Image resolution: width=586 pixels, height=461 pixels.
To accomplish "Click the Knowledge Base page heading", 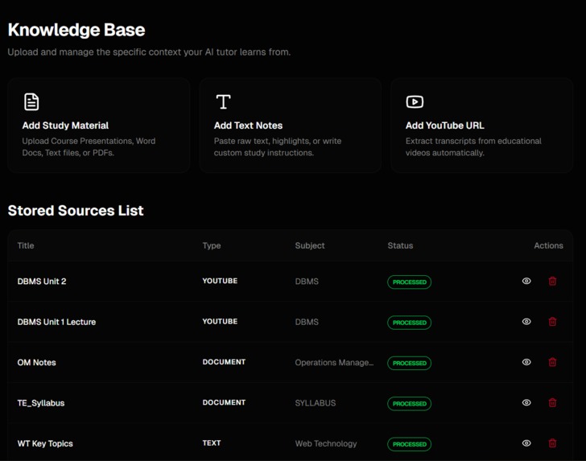I will point(76,30).
